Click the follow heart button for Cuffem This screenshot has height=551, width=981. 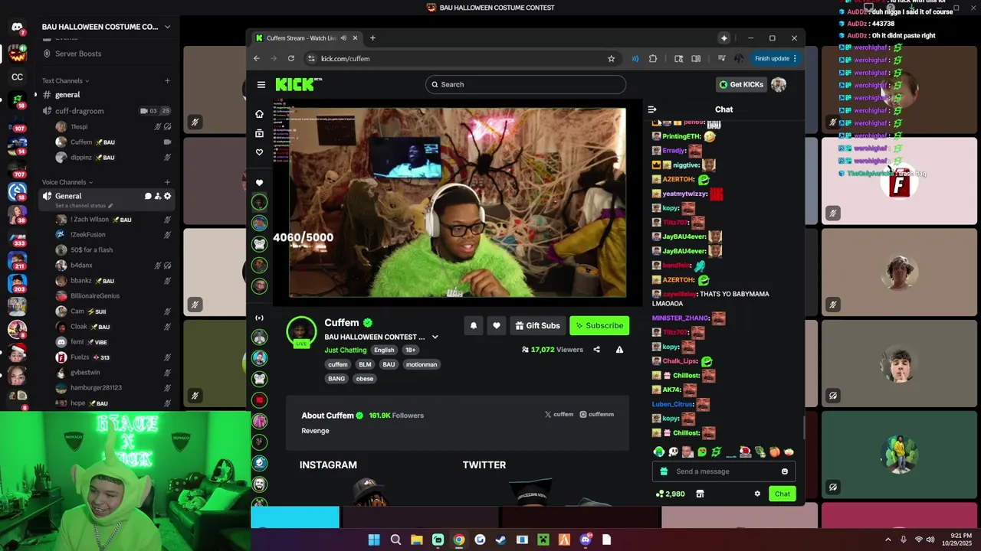497,325
